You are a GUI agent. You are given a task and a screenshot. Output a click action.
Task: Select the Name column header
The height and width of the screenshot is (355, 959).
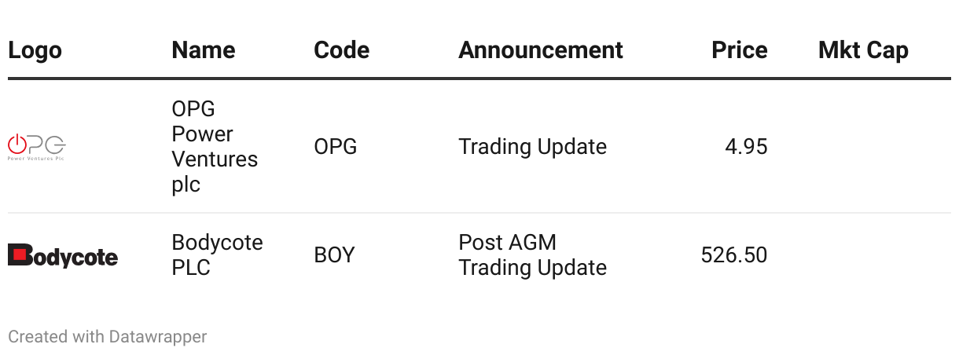(204, 50)
